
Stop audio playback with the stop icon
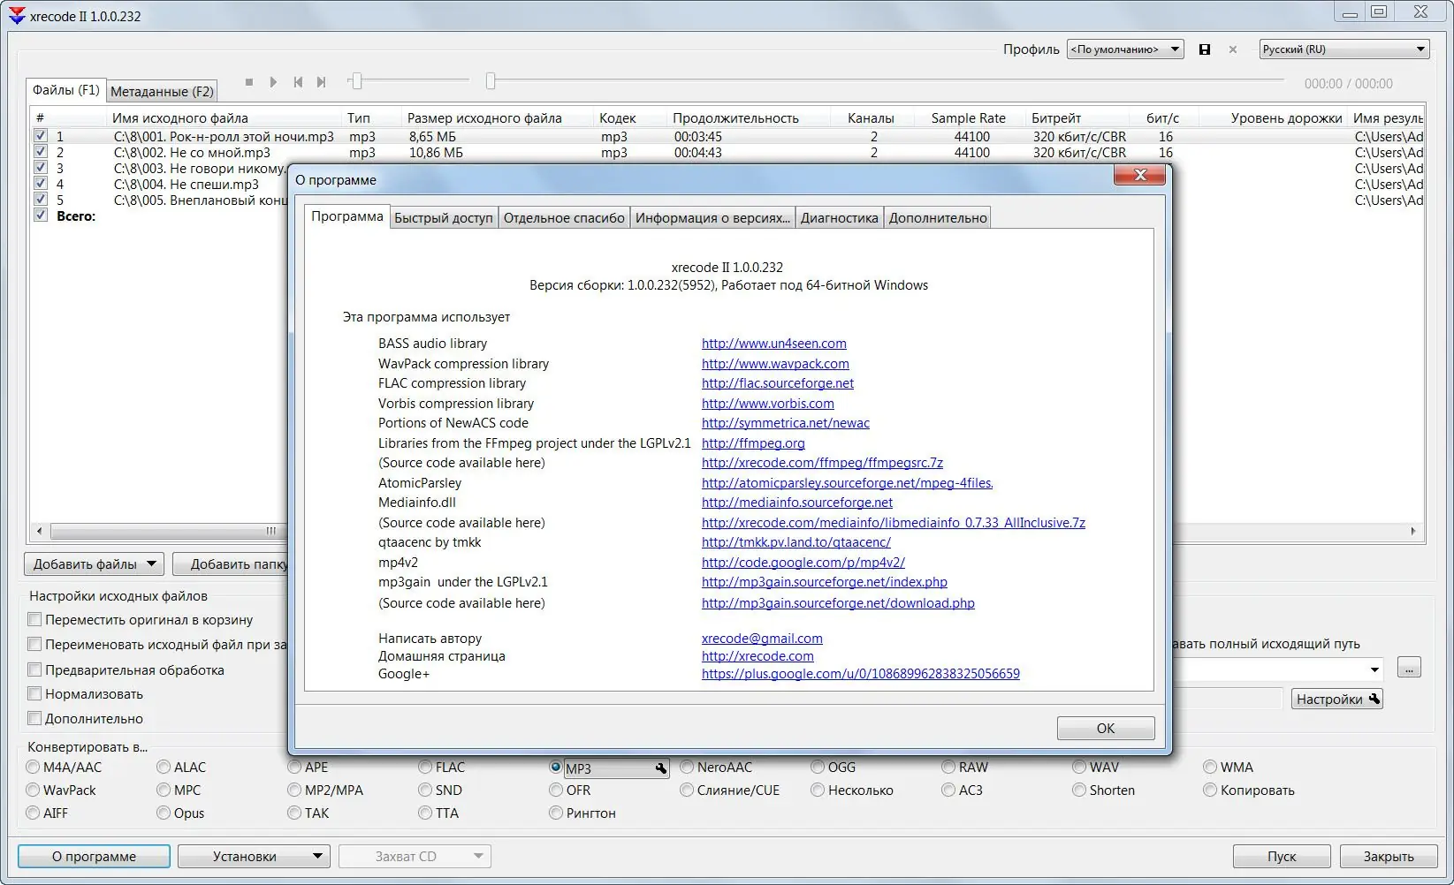[250, 81]
